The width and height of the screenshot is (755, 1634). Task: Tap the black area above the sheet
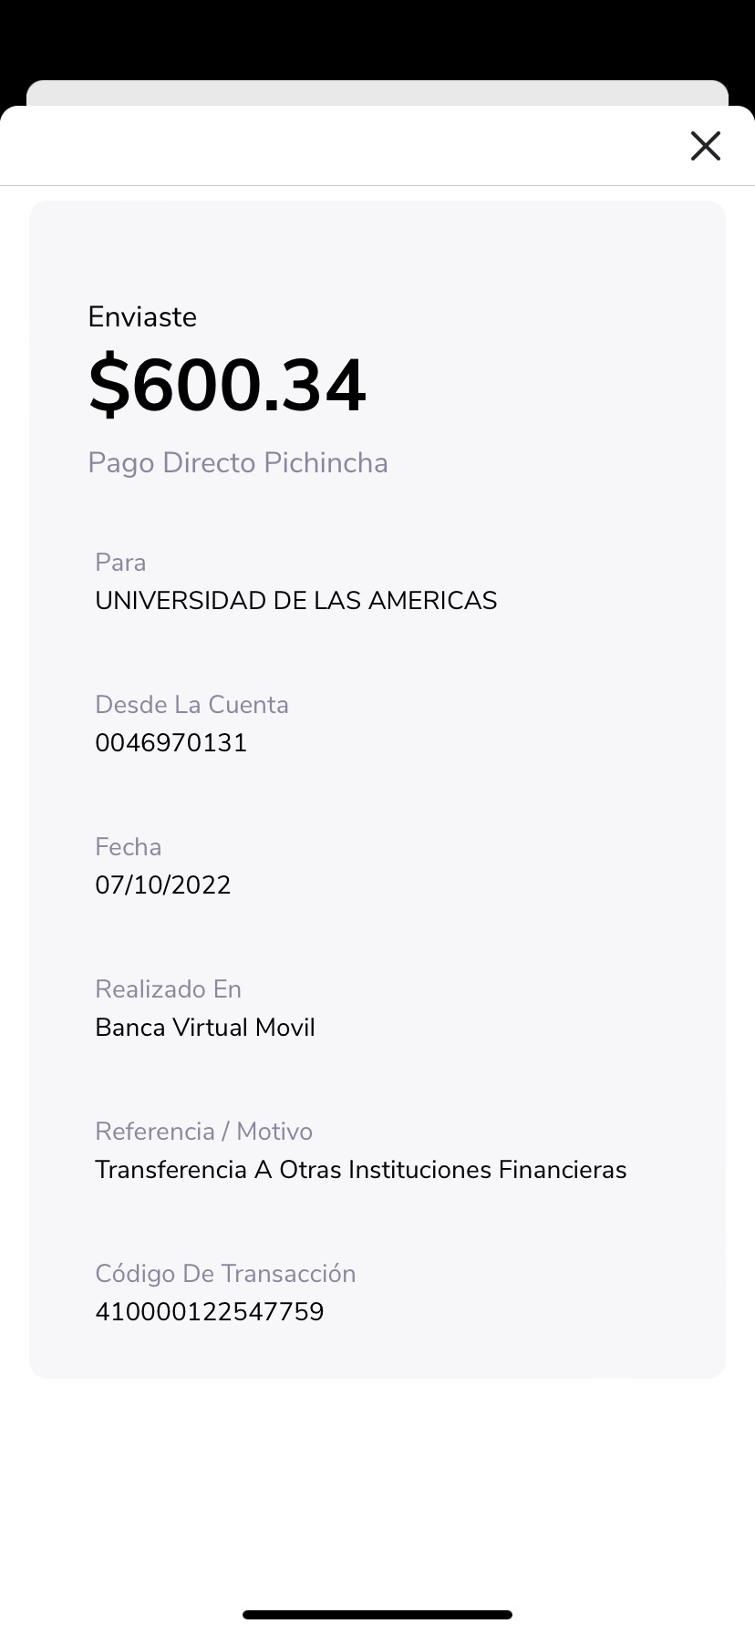tap(377, 36)
